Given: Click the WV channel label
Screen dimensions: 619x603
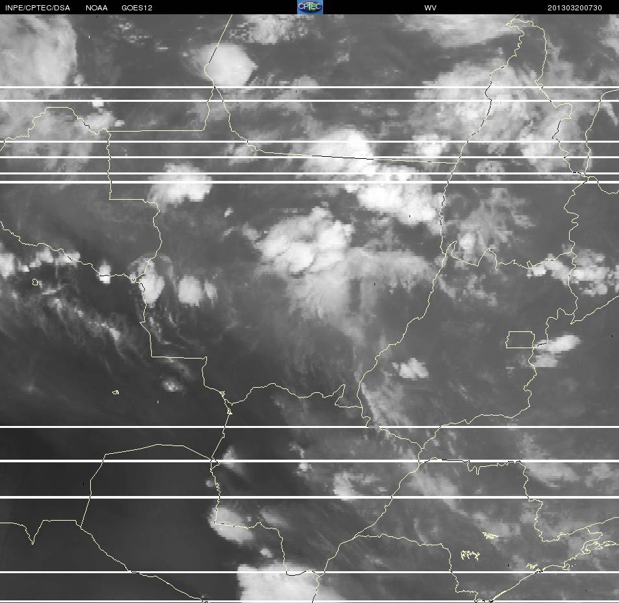Looking at the screenshot, I should [x=430, y=8].
